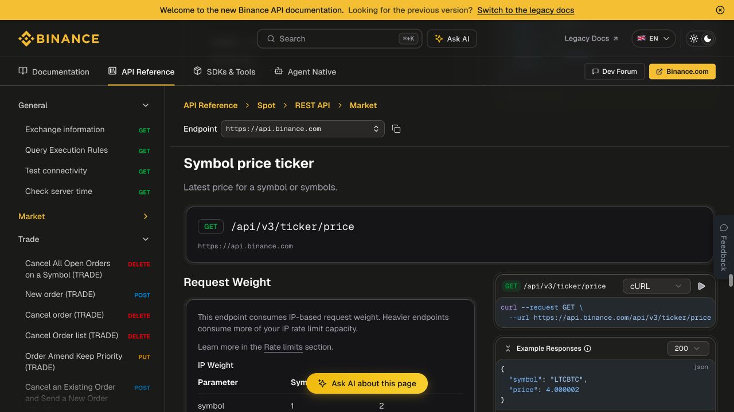This screenshot has height=412, width=734.
Task: Collapse the General sidebar section
Action: tap(146, 105)
